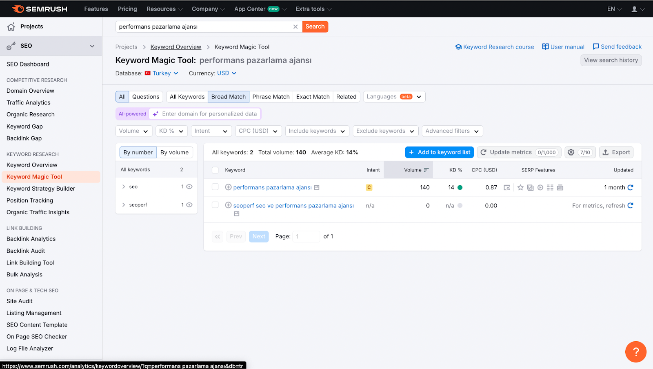Viewport: 653px width, 369px height.
Task: Refresh metrics for seoperf keyword row
Action: point(630,205)
